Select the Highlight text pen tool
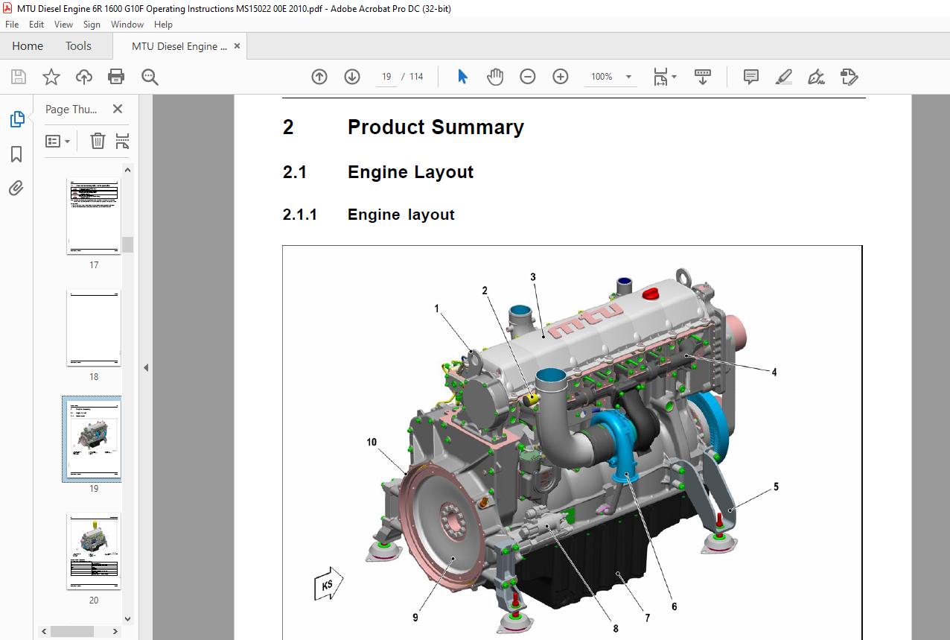This screenshot has height=640, width=950. [x=783, y=77]
